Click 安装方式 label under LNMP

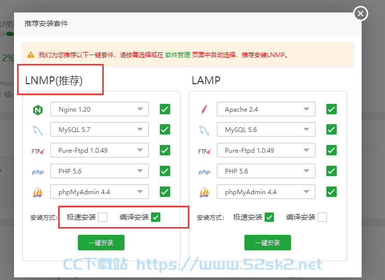coord(44,218)
